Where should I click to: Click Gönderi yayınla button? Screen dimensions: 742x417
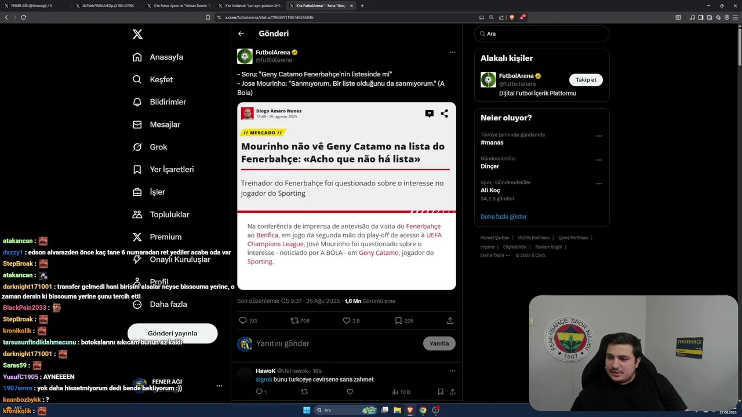(172, 333)
